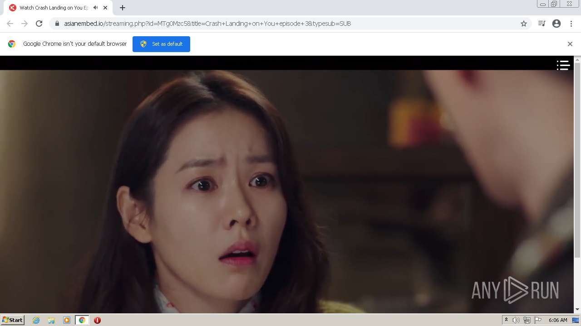Image resolution: width=581 pixels, height=326 pixels.
Task: Open the red shield taskbar icon
Action: point(97,320)
